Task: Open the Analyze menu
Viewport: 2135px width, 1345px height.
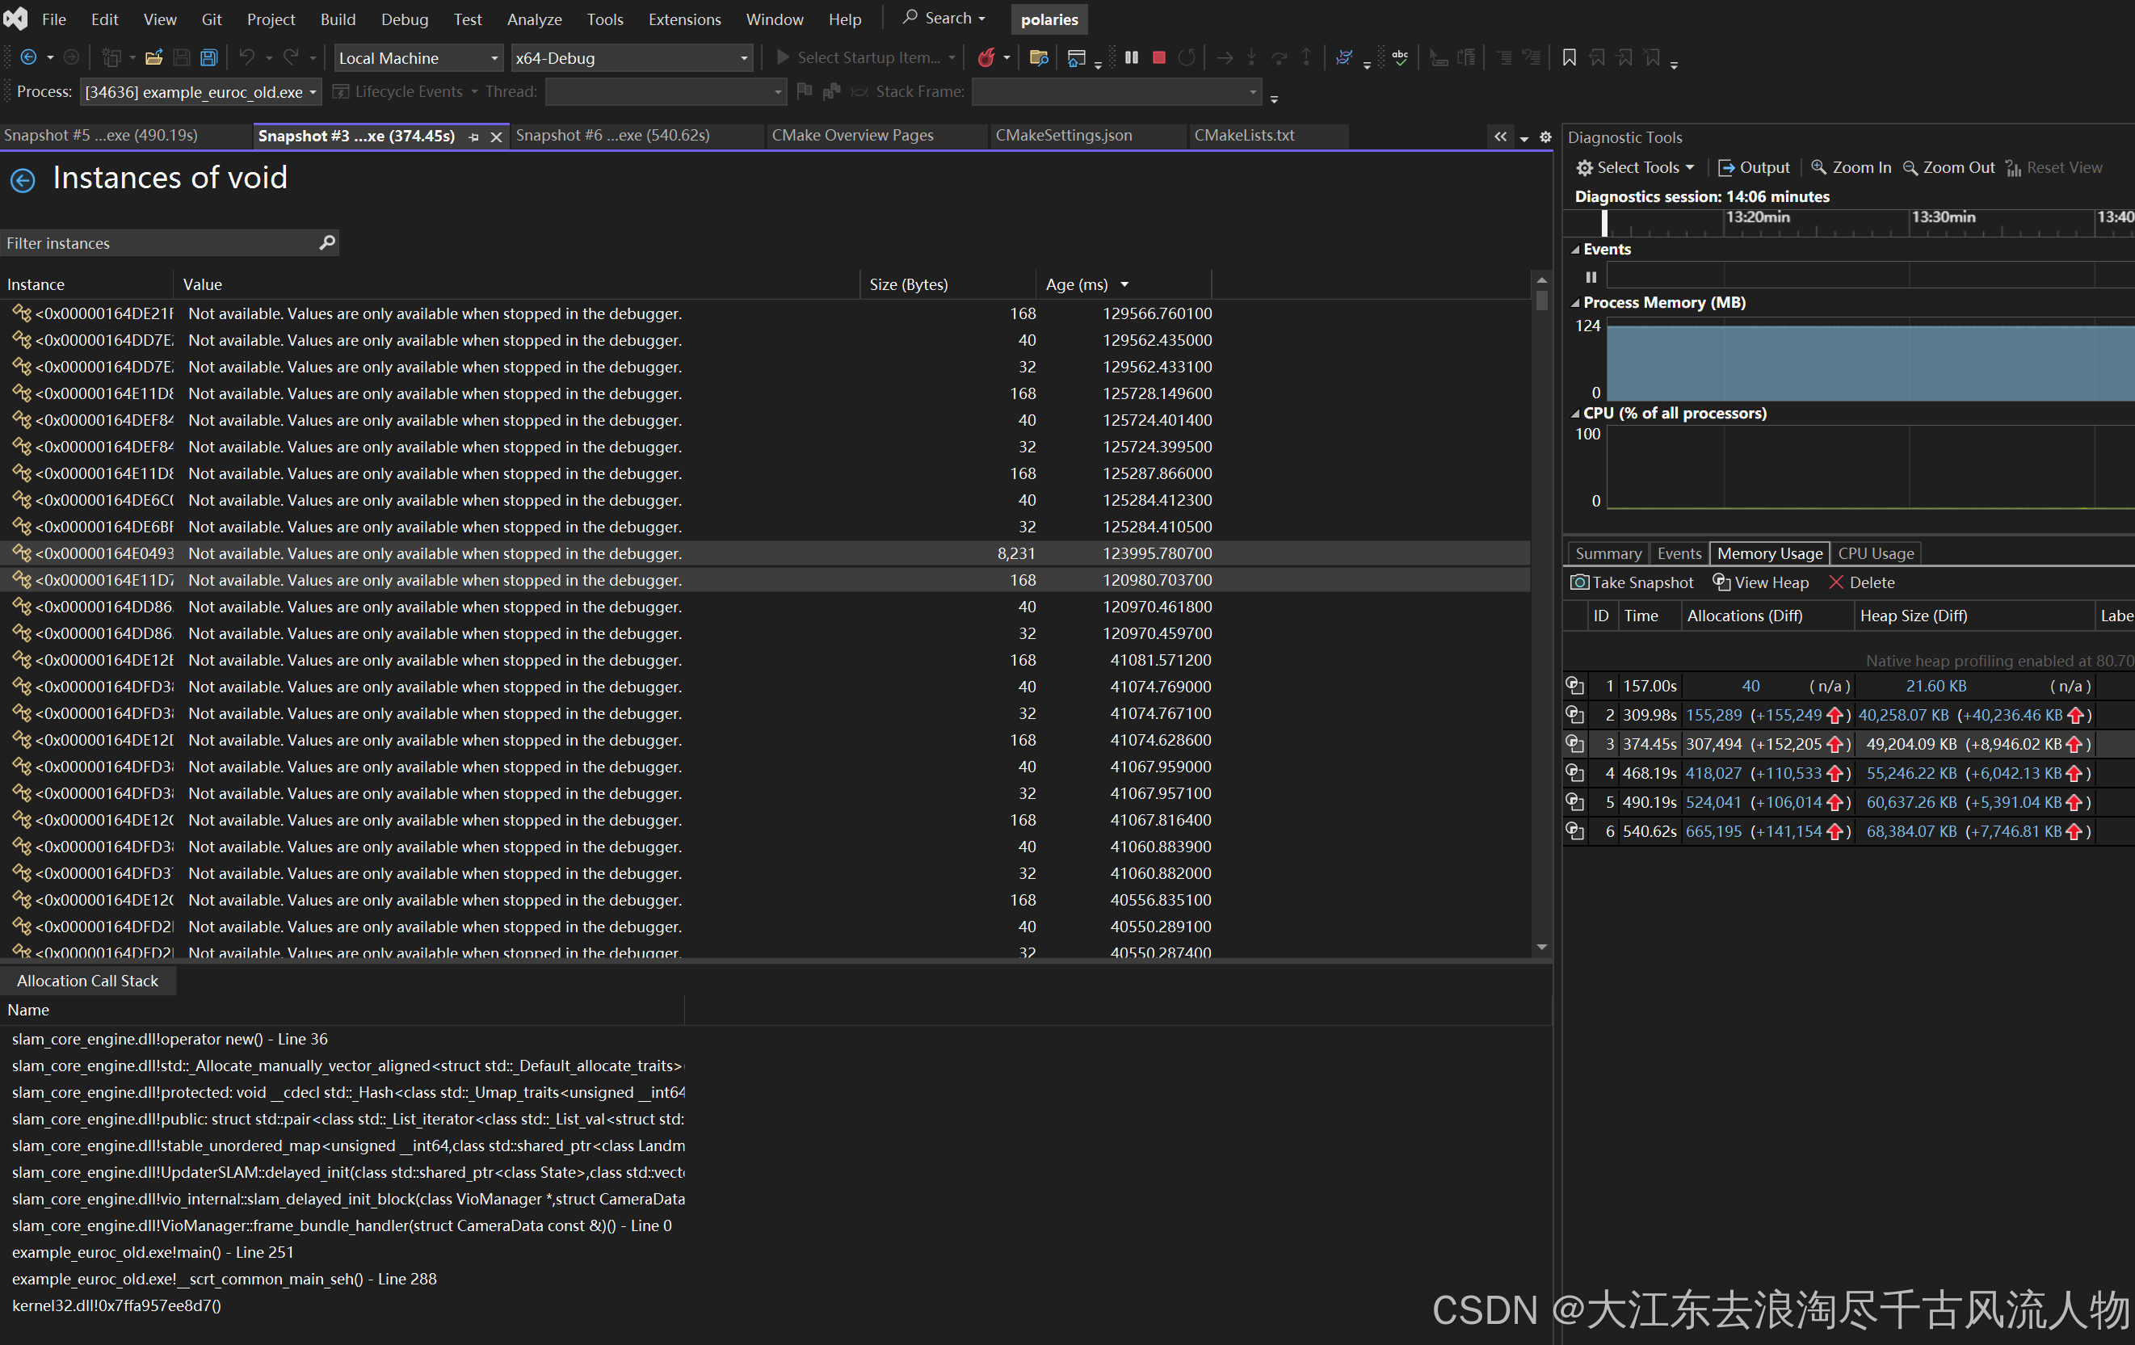Action: point(534,19)
